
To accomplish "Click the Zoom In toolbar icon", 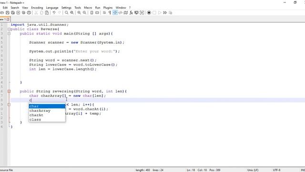I will tap(79, 13).
